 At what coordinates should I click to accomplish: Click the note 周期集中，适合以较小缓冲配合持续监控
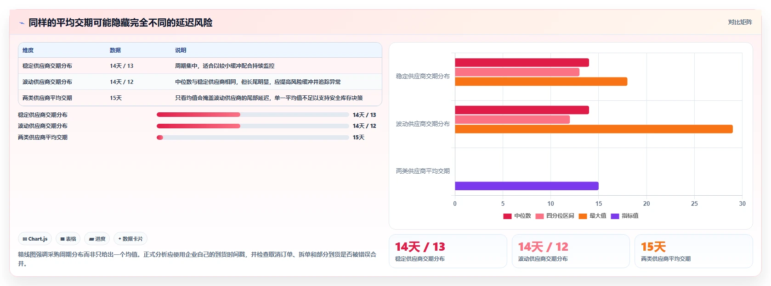point(225,66)
